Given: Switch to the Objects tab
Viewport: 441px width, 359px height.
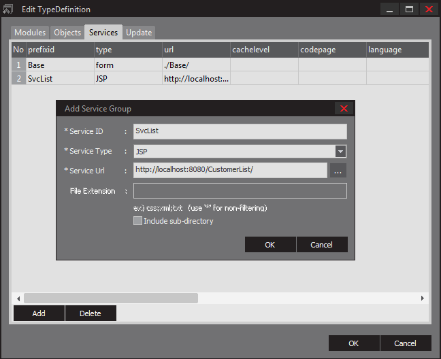Looking at the screenshot, I should tap(67, 33).
